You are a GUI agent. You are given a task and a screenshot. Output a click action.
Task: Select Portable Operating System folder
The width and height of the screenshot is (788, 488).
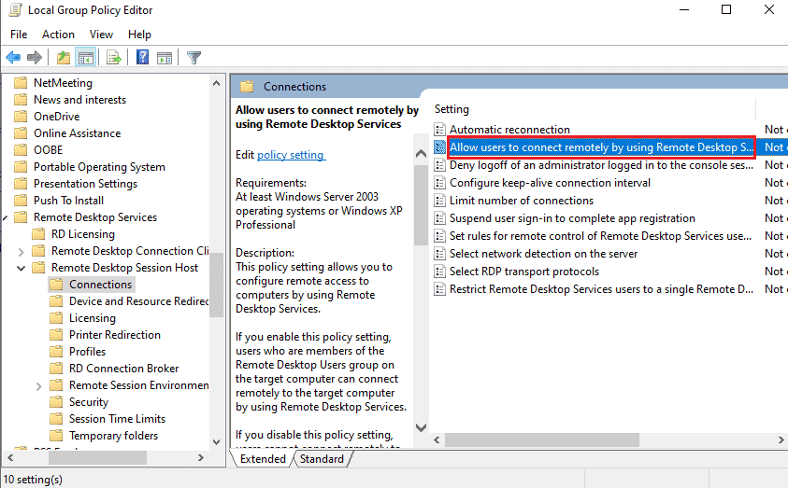click(99, 166)
